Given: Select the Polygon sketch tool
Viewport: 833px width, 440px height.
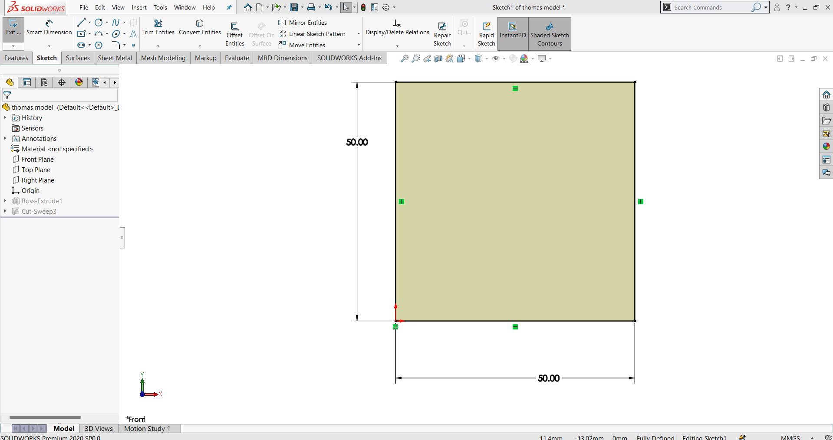Looking at the screenshot, I should tap(99, 45).
